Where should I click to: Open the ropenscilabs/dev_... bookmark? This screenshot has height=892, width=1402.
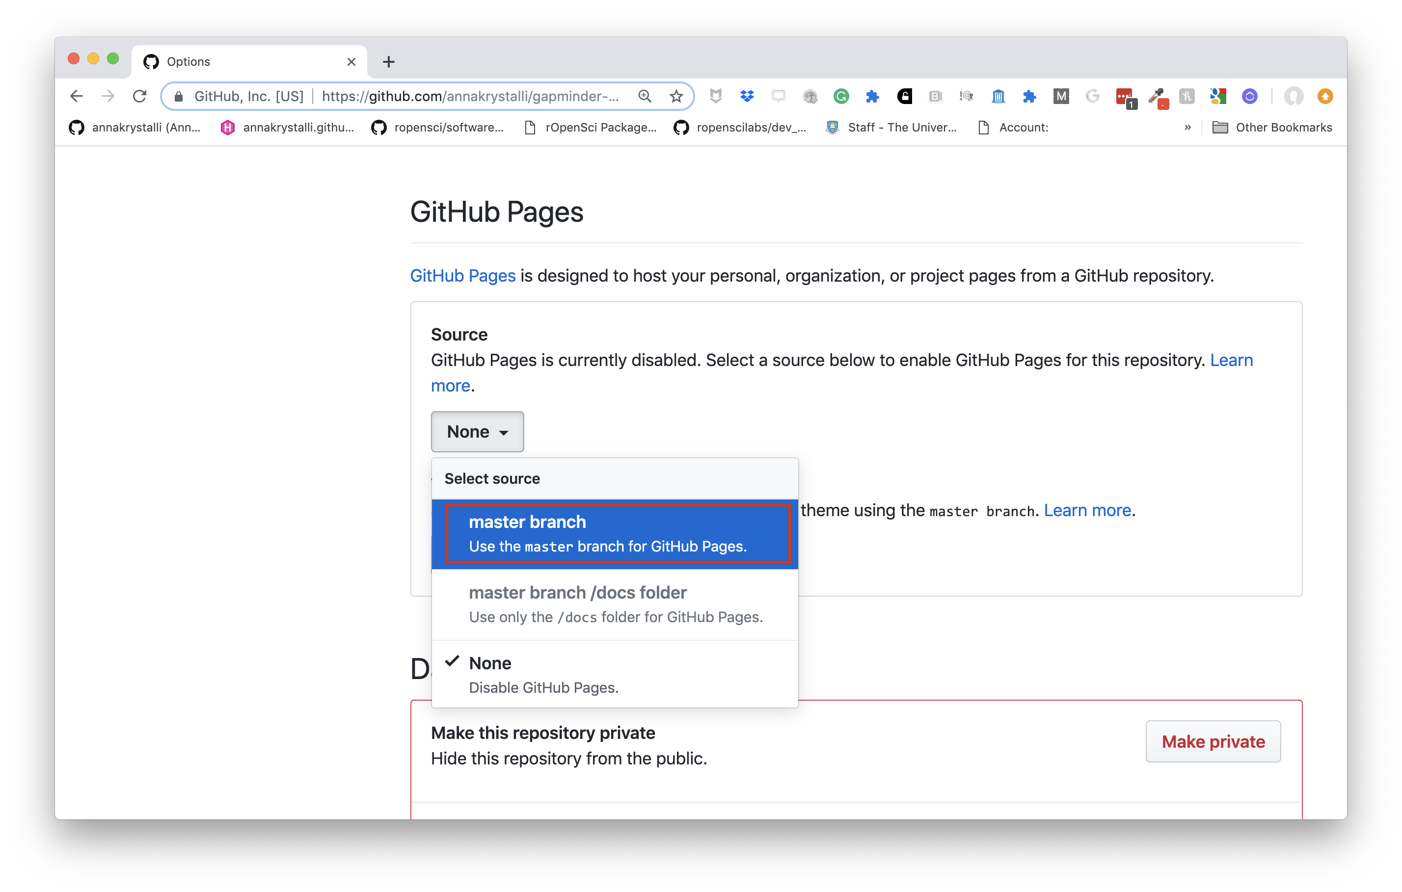[x=740, y=128]
